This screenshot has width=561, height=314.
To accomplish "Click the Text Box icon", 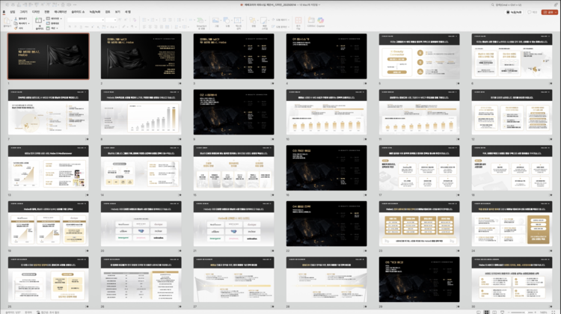I will [x=238, y=20].
